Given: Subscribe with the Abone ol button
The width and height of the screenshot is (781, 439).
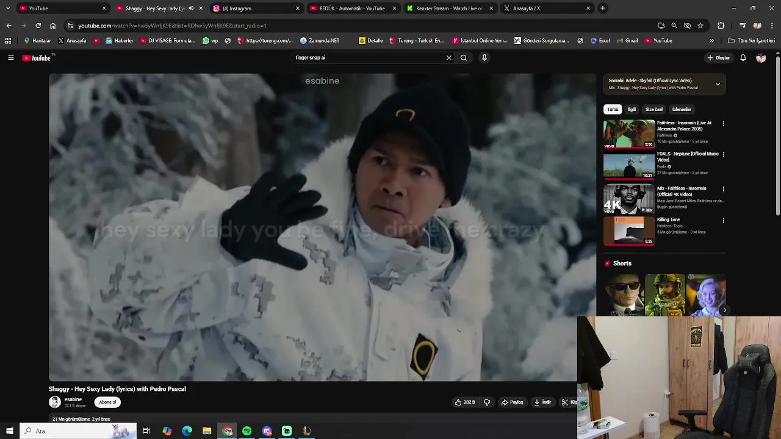Looking at the screenshot, I should pos(107,402).
